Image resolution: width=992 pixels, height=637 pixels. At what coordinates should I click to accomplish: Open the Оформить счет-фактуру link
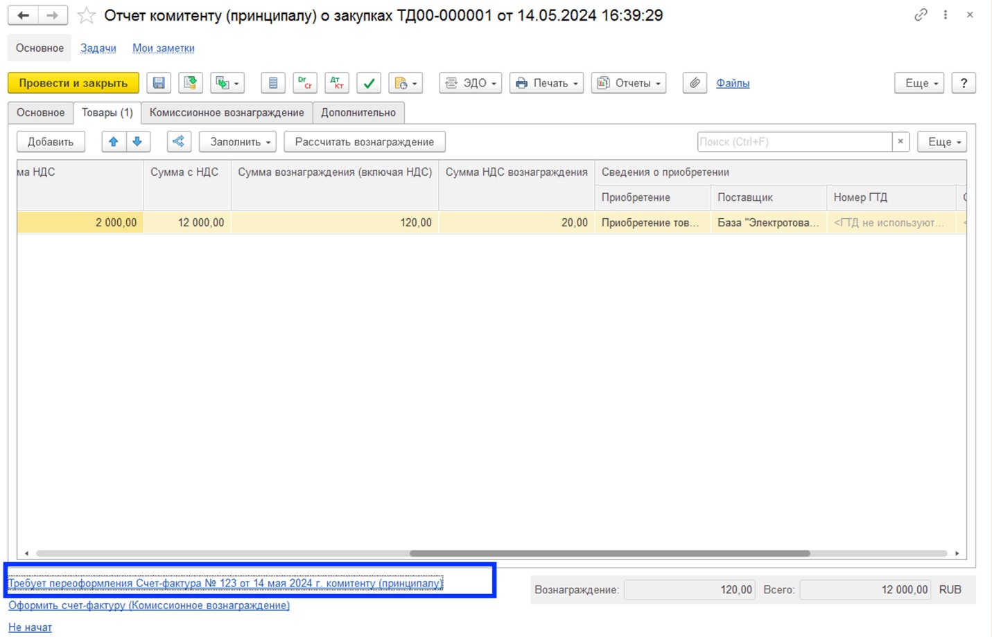click(149, 605)
